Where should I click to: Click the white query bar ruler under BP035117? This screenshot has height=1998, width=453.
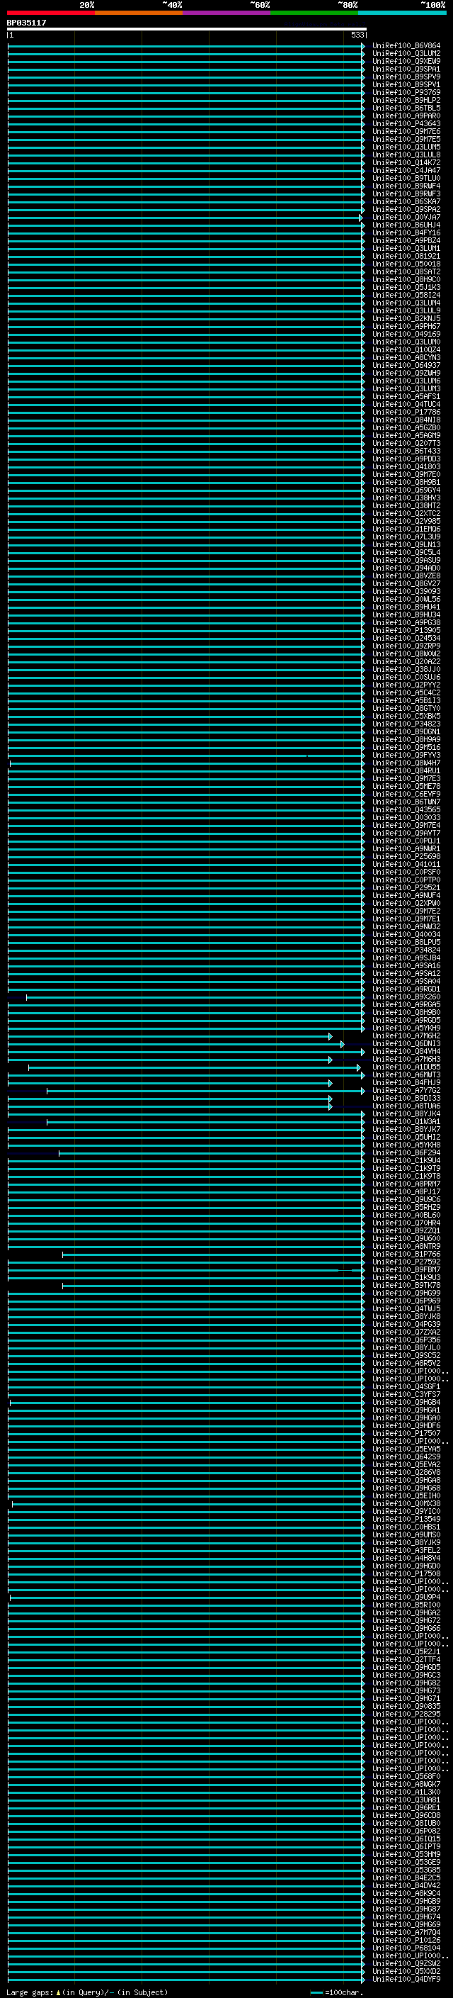[187, 30]
